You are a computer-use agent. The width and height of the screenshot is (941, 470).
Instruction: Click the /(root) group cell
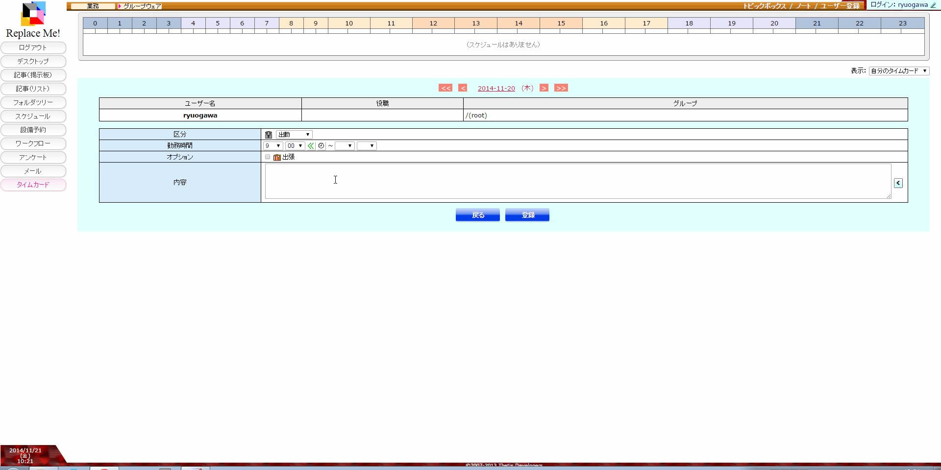pyautogui.click(x=685, y=116)
